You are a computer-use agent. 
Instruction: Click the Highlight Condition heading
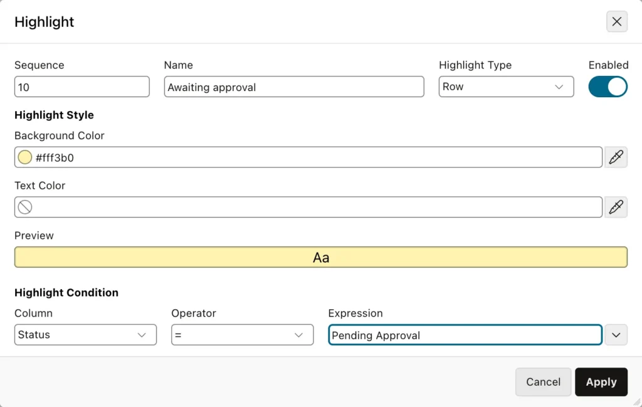click(x=66, y=293)
